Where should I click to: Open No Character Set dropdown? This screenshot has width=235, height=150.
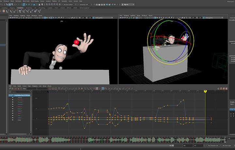pyautogui.click(x=214, y=145)
